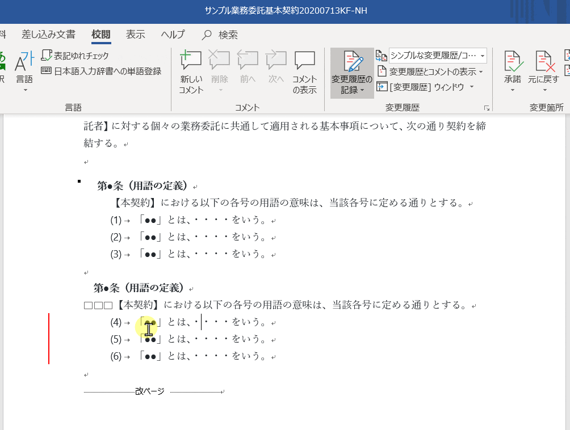Click the first 第●条（用語の定義） heading
570x430 pixels.
pyautogui.click(x=143, y=186)
